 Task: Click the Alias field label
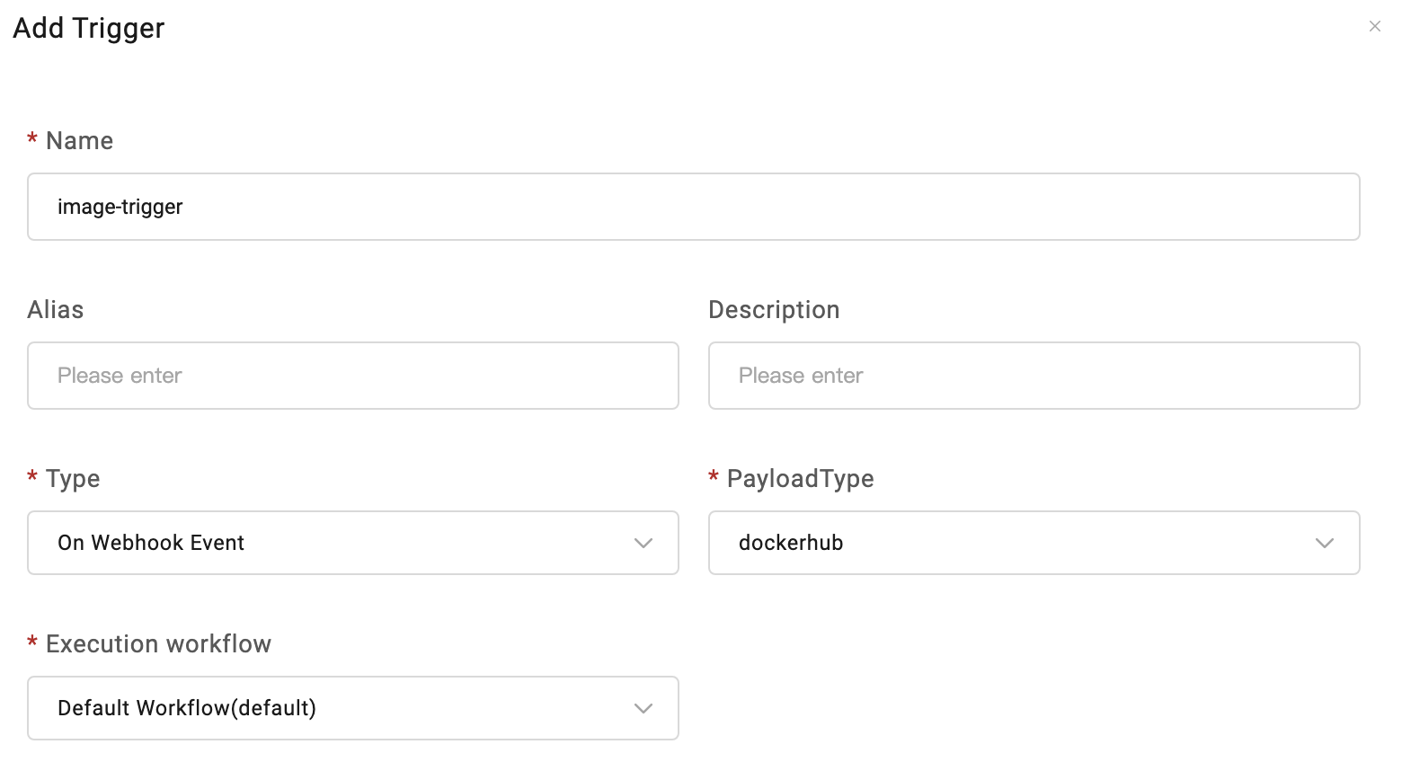click(56, 310)
